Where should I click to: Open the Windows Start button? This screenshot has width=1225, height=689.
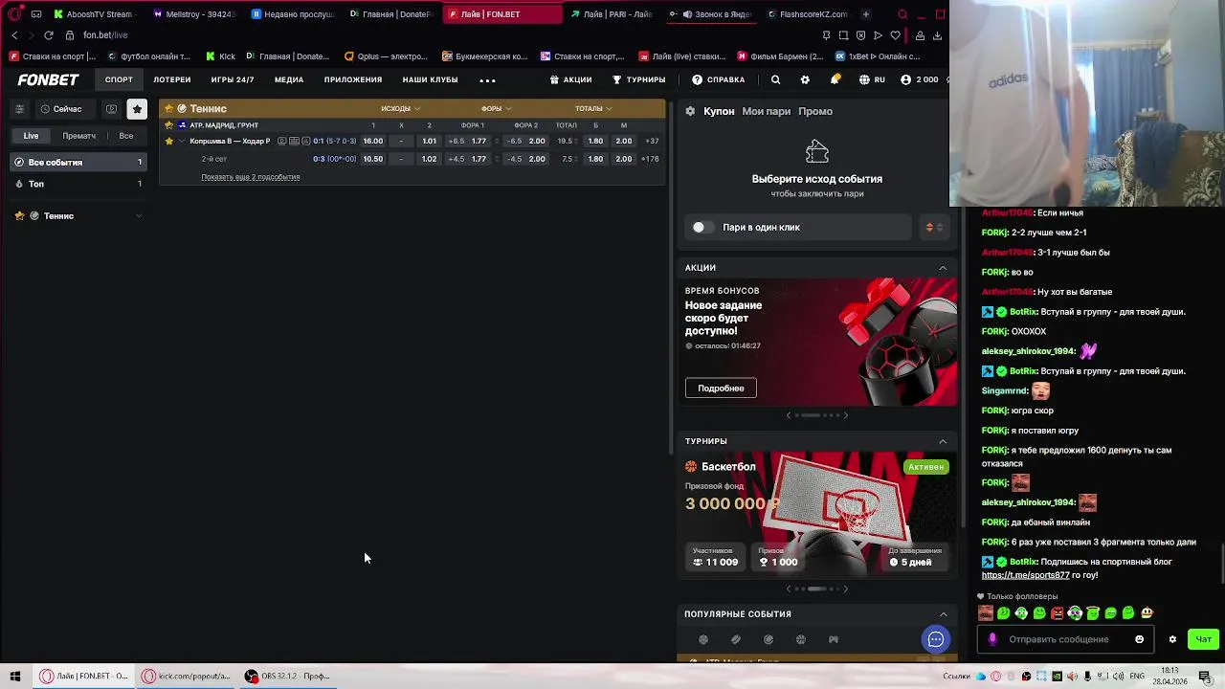14,677
